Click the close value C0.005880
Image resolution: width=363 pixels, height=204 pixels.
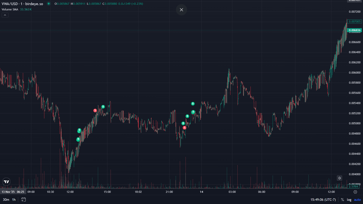(x=110, y=4)
